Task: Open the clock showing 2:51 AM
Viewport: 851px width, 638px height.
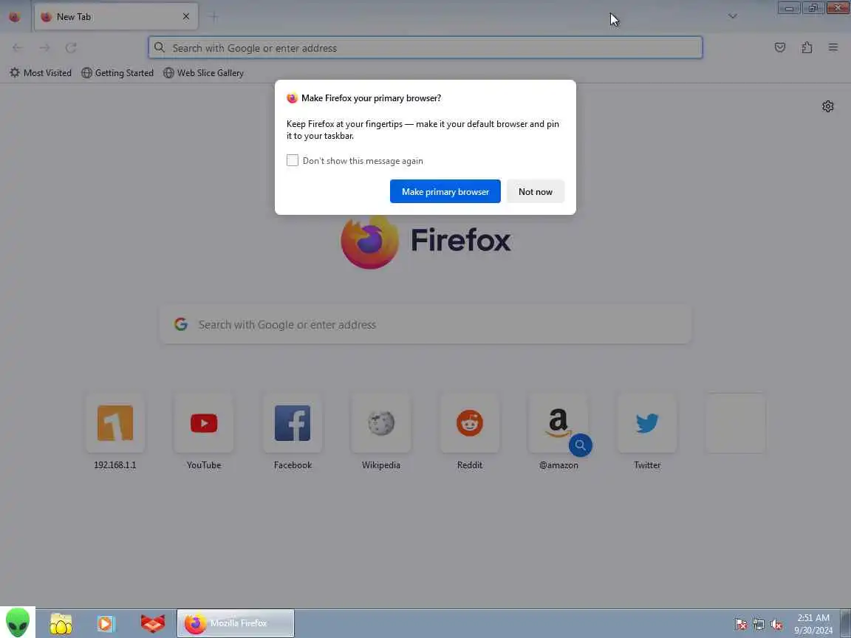Action: click(813, 624)
